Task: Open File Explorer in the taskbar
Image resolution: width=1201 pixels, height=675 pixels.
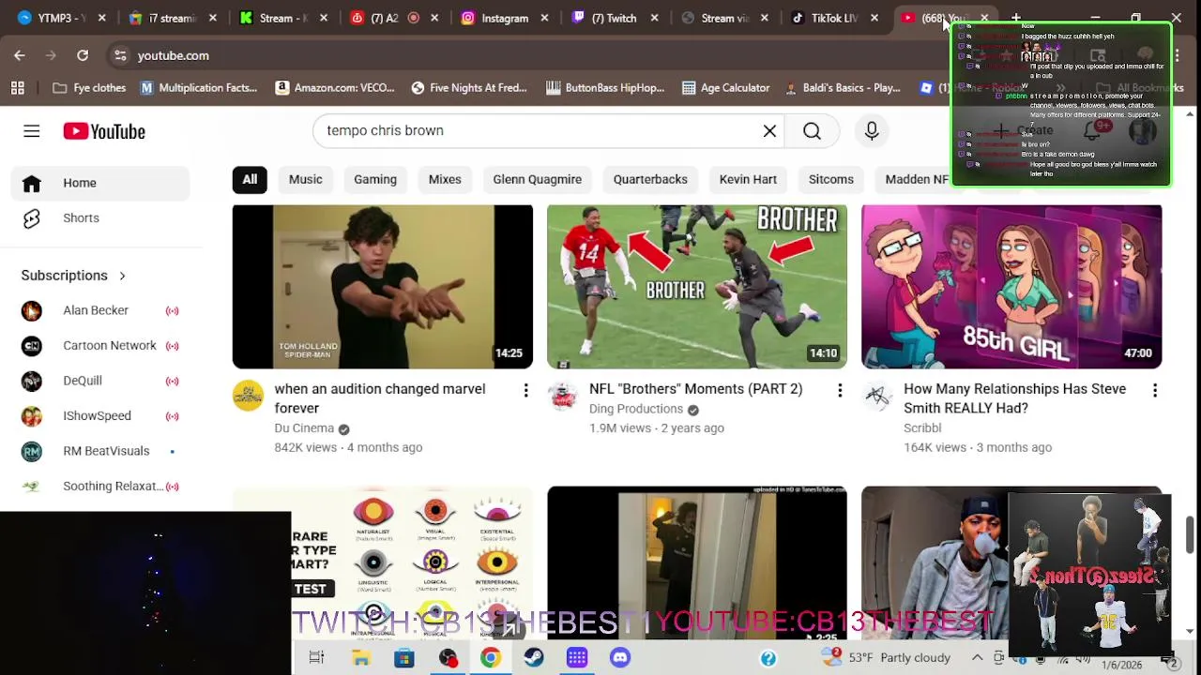Action: coord(360,658)
